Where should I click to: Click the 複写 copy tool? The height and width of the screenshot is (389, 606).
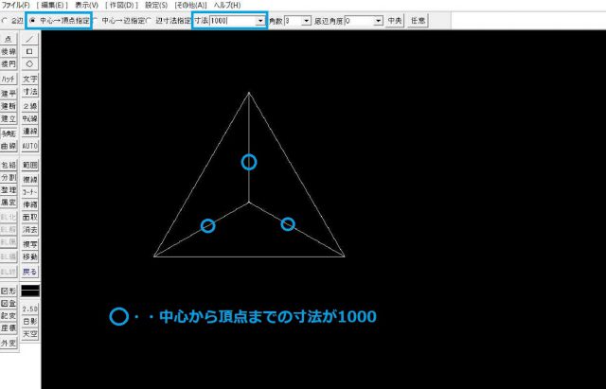tap(29, 243)
